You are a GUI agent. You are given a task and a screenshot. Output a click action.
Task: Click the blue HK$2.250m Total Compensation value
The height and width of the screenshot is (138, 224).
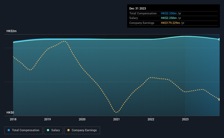pyautogui.click(x=169, y=13)
